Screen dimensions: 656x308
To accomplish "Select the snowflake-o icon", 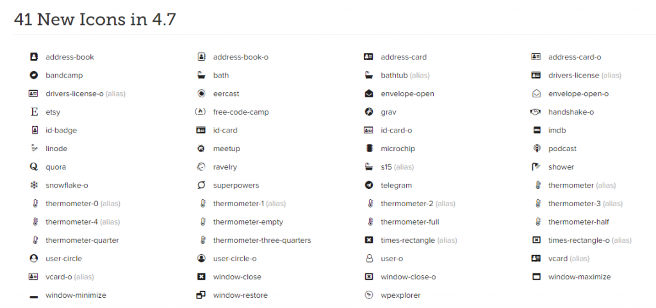I will (x=34, y=185).
